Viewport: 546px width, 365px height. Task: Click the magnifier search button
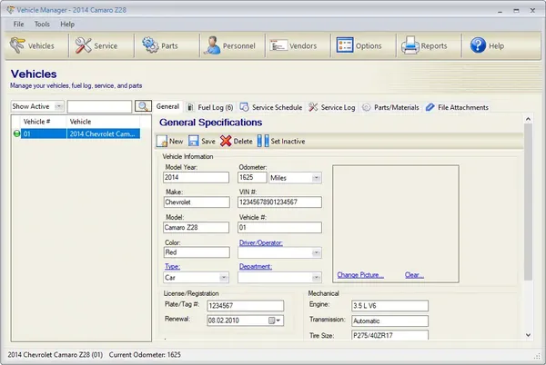[143, 106]
